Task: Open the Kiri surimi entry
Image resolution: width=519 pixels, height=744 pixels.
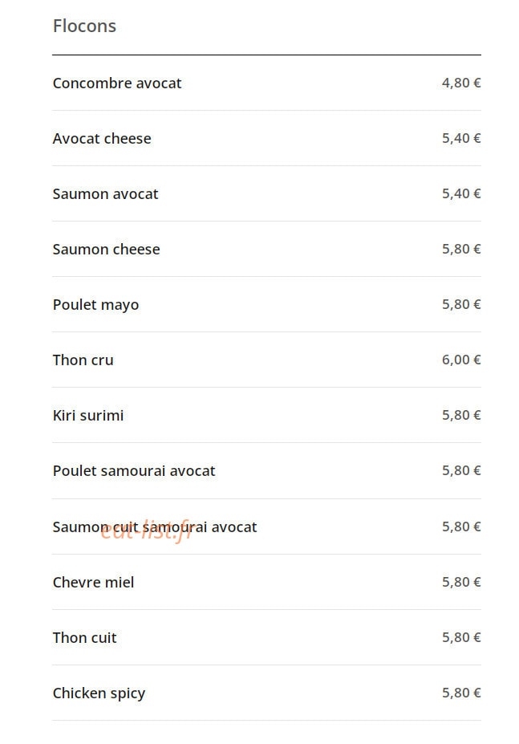Action: point(88,416)
